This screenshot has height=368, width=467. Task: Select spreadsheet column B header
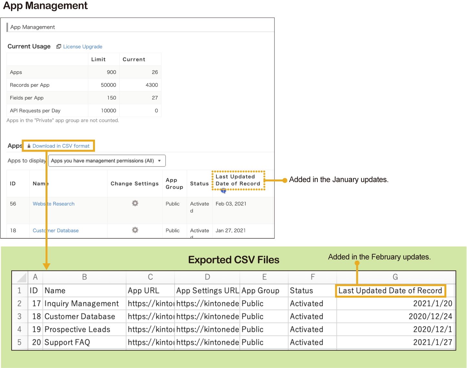click(84, 277)
